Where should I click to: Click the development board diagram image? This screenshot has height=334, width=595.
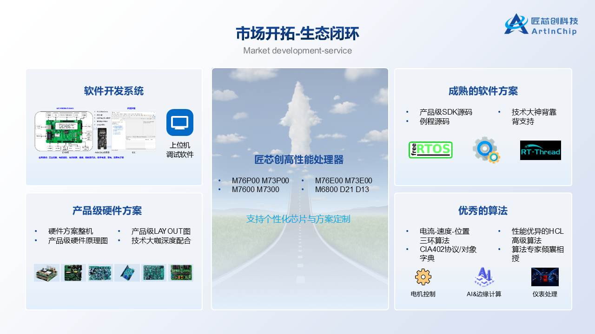click(x=64, y=132)
